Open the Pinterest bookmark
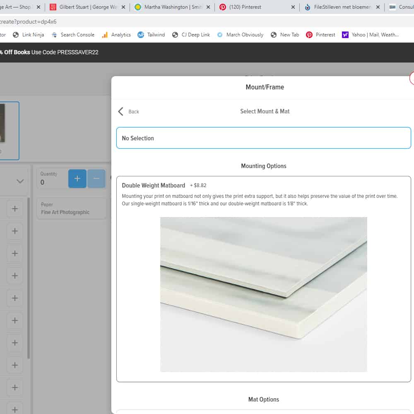The width and height of the screenshot is (414, 414). click(320, 35)
